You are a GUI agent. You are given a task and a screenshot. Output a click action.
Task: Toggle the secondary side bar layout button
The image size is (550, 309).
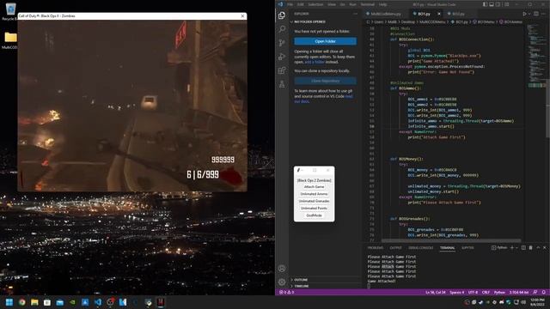[x=498, y=4]
